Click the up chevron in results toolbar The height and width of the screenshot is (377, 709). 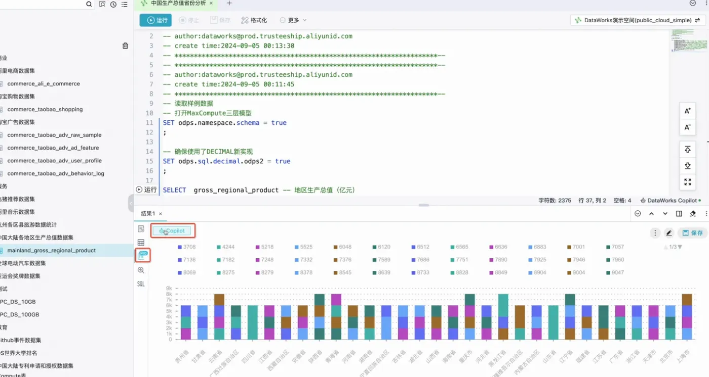tap(651, 214)
